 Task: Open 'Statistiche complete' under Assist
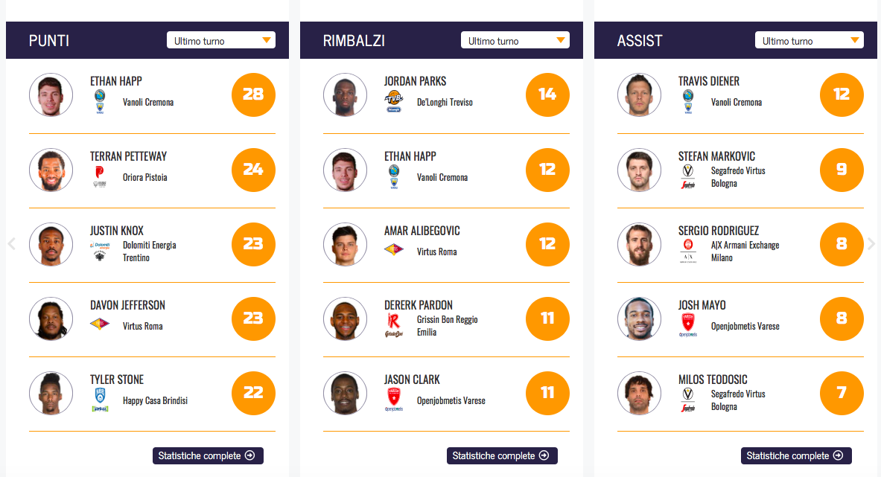click(x=796, y=455)
